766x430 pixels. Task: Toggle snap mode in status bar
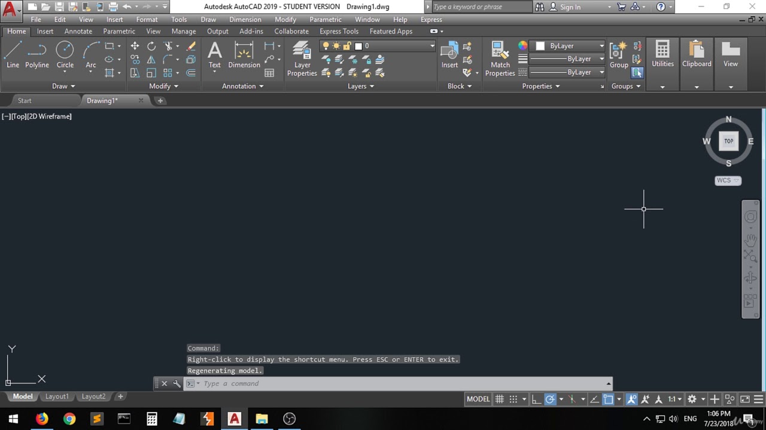(513, 399)
